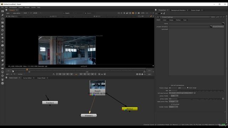The height and width of the screenshot is (128, 228).
Task: Open the FurnaceCore plugins menu icon
Action: coord(2,72)
